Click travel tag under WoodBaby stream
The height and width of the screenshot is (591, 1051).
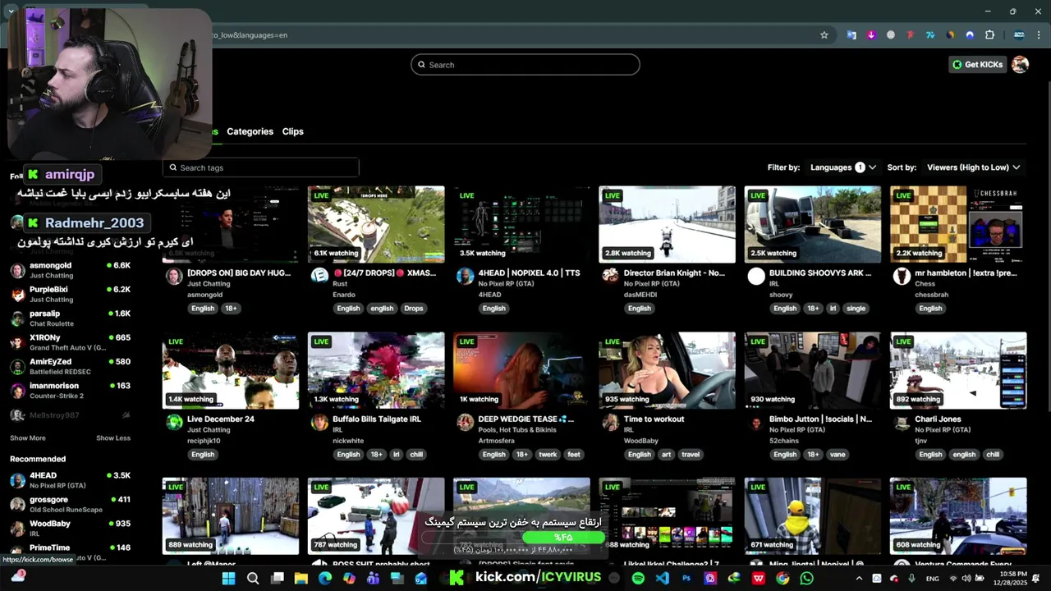tap(691, 454)
